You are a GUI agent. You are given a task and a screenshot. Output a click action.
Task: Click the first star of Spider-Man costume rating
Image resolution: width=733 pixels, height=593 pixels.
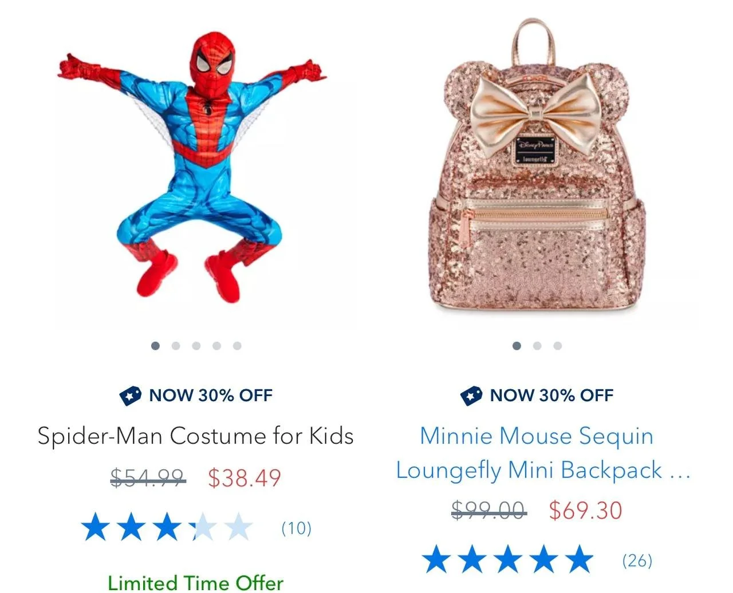pos(95,527)
